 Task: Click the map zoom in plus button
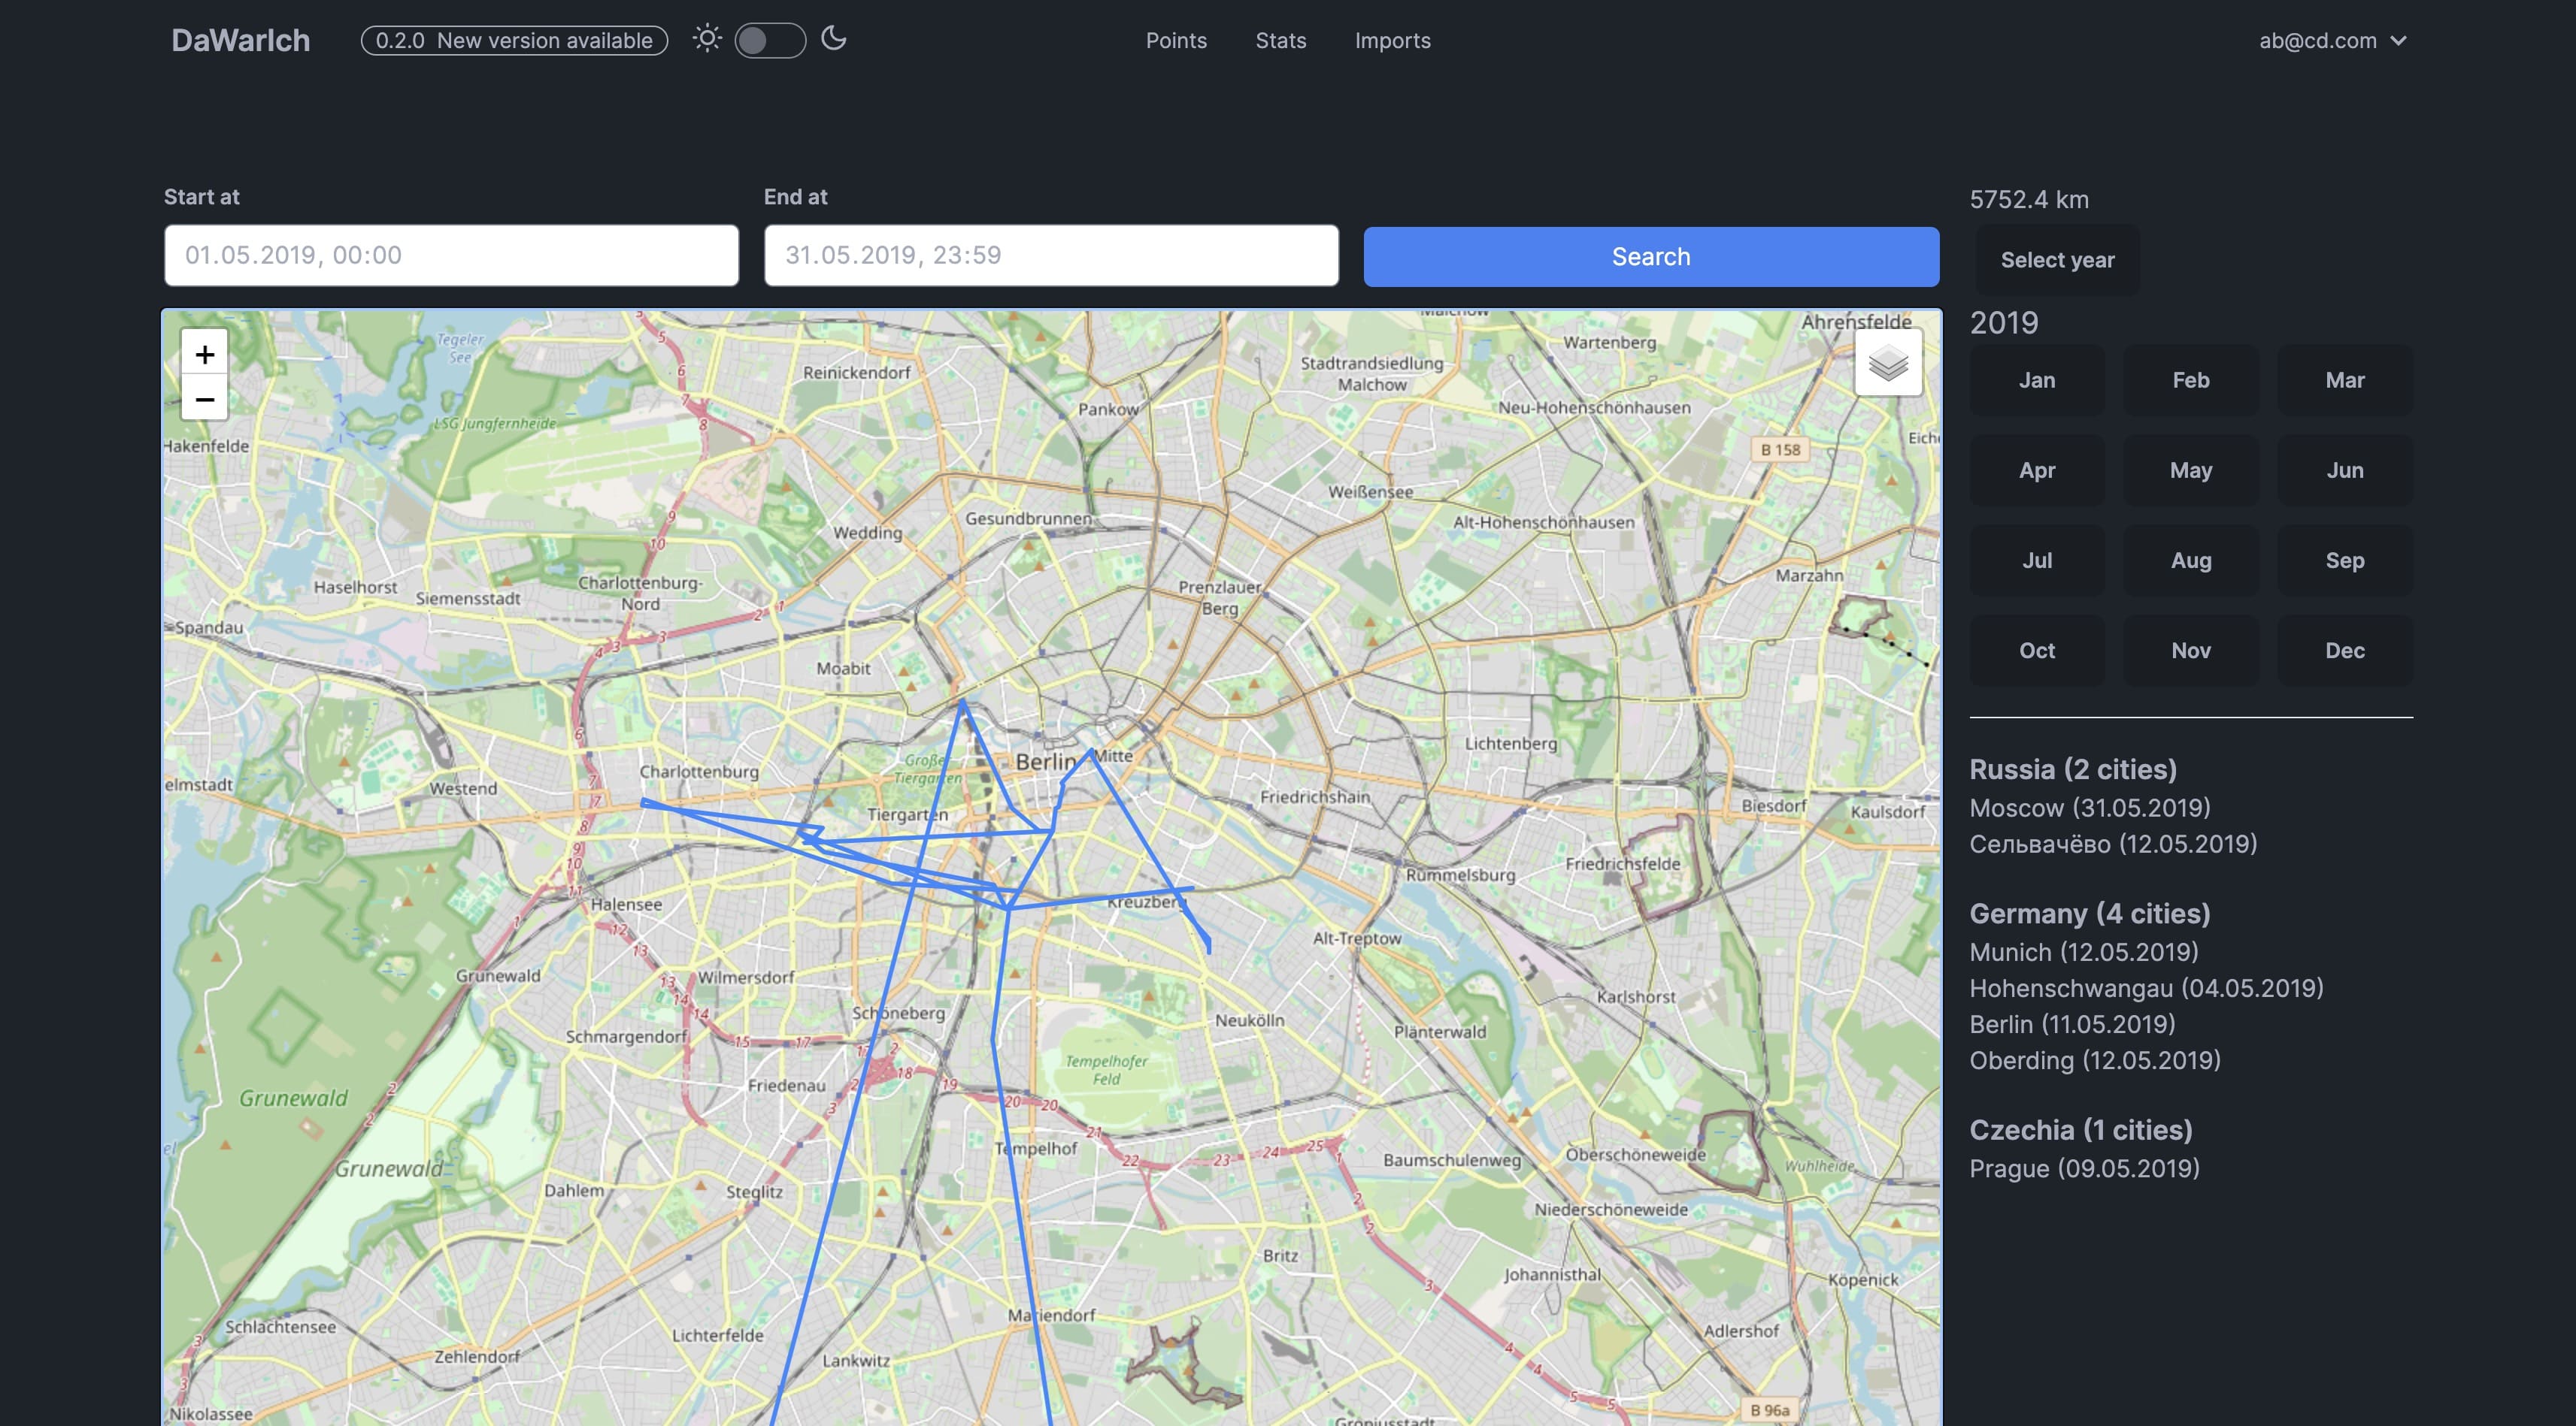pyautogui.click(x=204, y=354)
